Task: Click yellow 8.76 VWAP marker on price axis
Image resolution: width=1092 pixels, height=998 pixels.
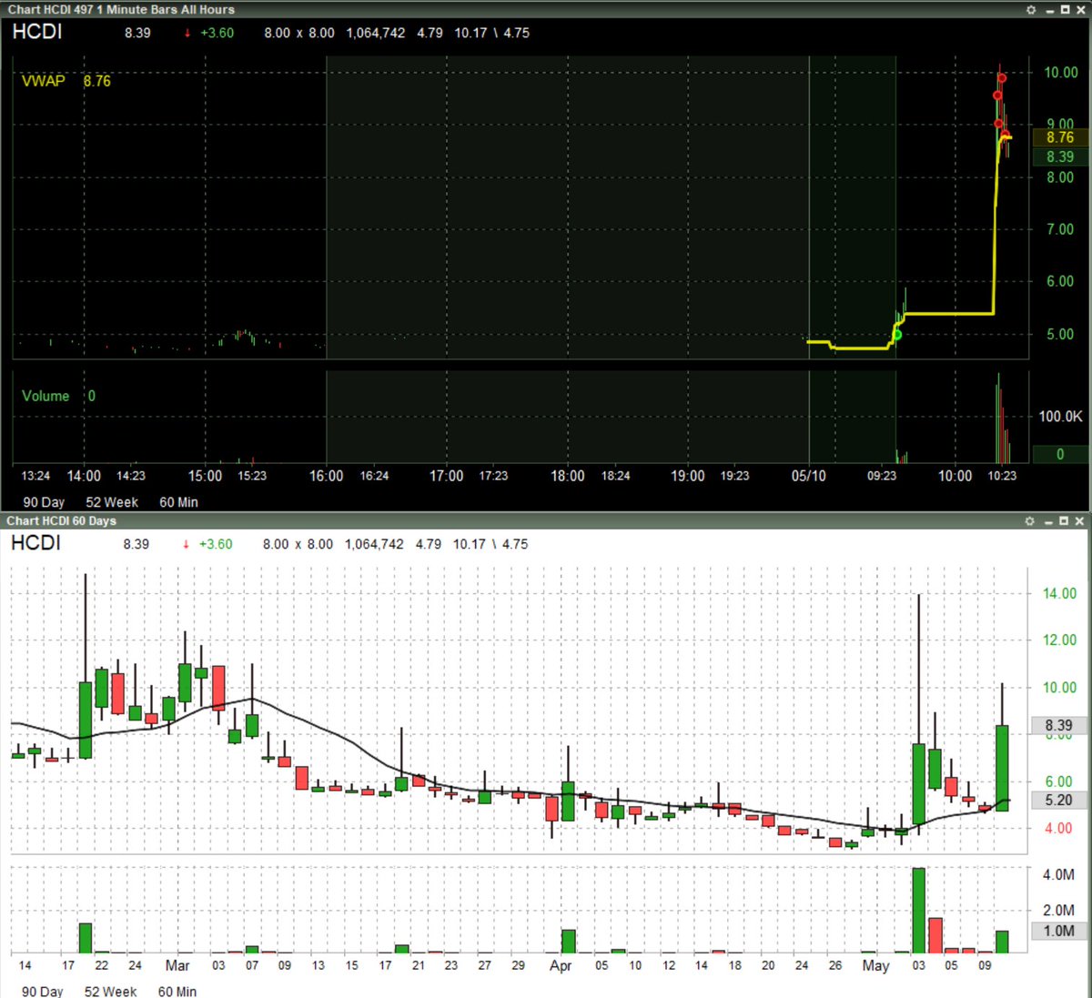Action: pos(1059,137)
